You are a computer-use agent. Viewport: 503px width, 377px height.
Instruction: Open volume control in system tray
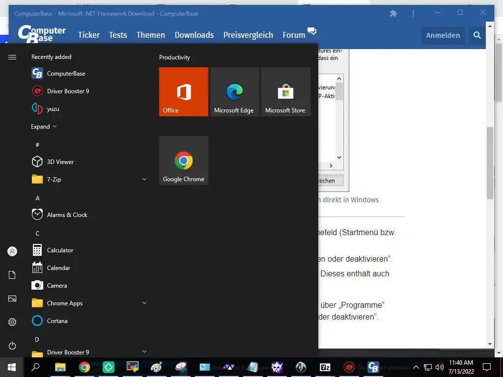click(x=440, y=367)
